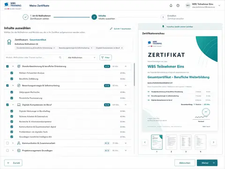Expand Projektmanagement Grundlagen via right-side chevron
This screenshot has width=225, height=169.
tap(126, 150)
